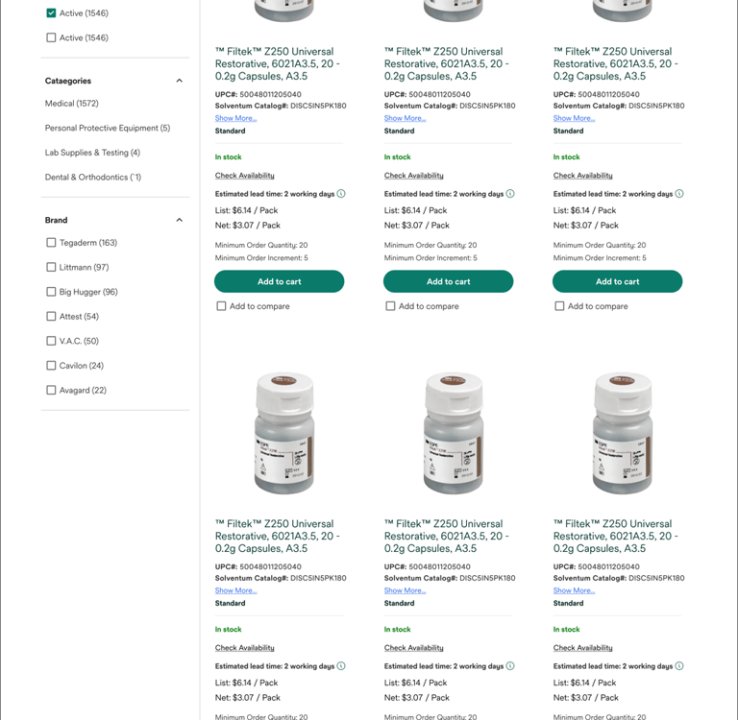Open Show More on bottom-row right card
738x720 pixels.
pos(574,590)
